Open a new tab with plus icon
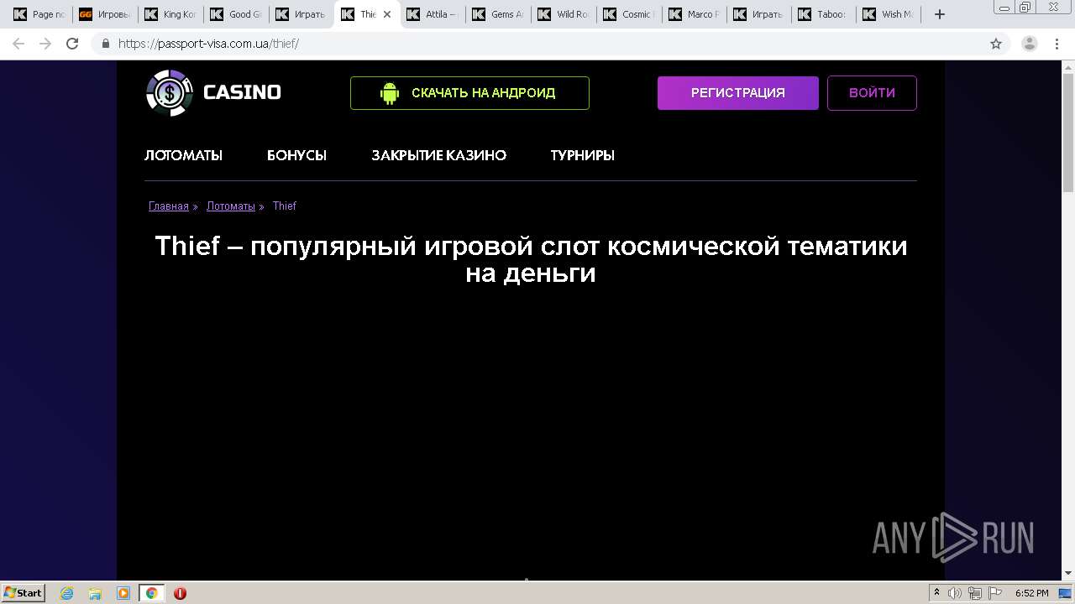Image resolution: width=1075 pixels, height=604 pixels. (940, 14)
